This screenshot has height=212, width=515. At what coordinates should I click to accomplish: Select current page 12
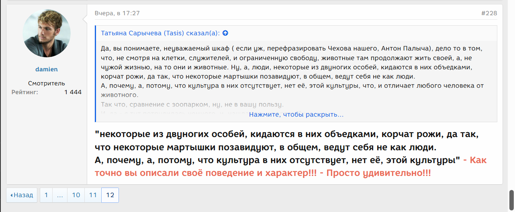click(x=110, y=195)
